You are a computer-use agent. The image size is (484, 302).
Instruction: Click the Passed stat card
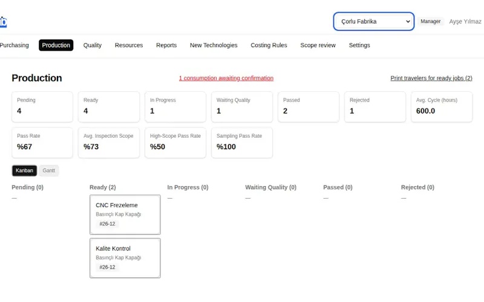(309, 107)
